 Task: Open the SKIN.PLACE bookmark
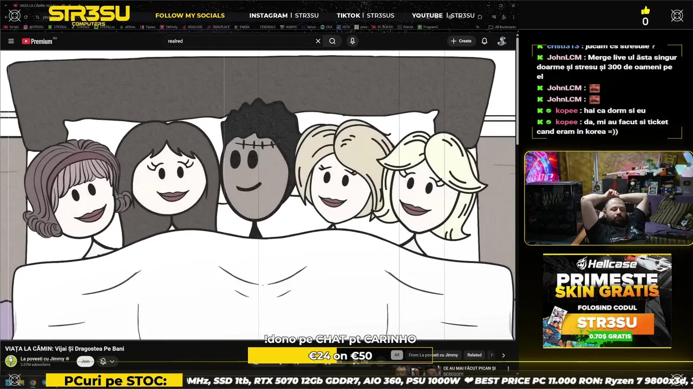pyautogui.click(x=218, y=26)
